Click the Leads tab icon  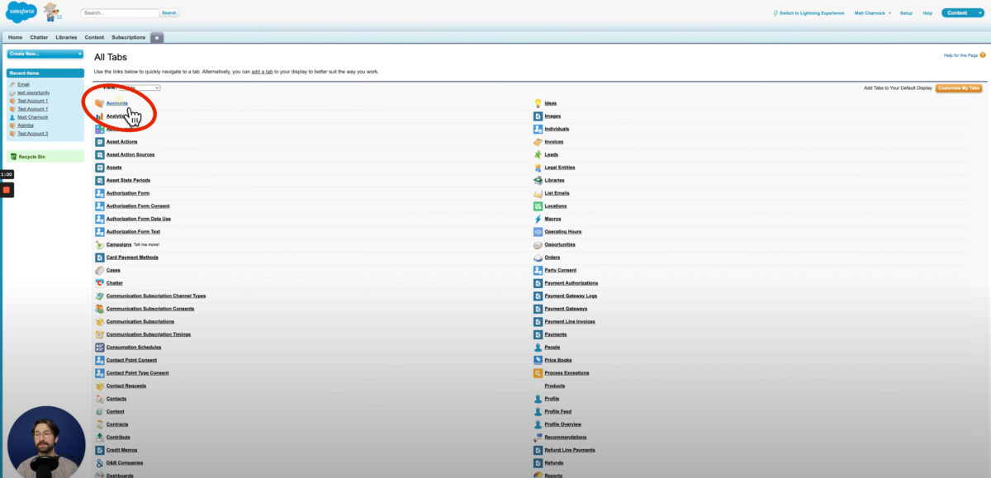coord(538,154)
